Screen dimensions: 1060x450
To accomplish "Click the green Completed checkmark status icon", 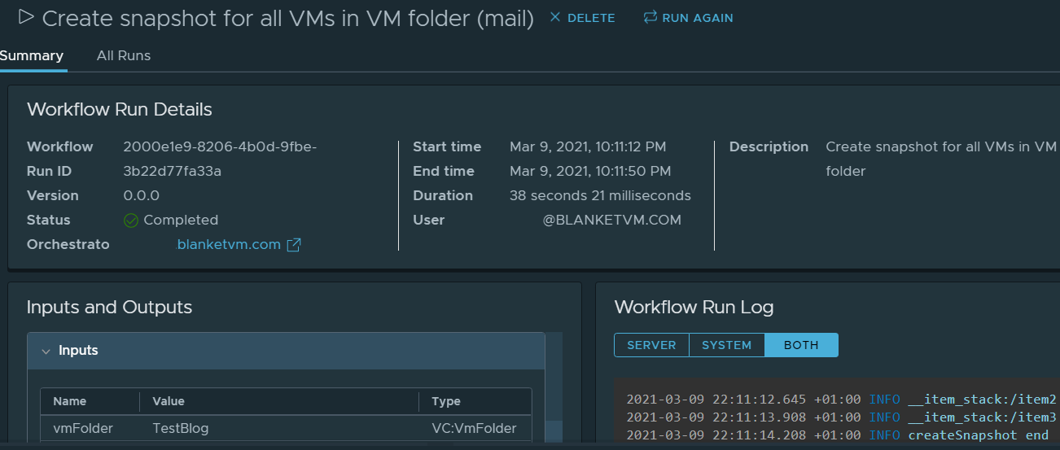I will point(130,221).
